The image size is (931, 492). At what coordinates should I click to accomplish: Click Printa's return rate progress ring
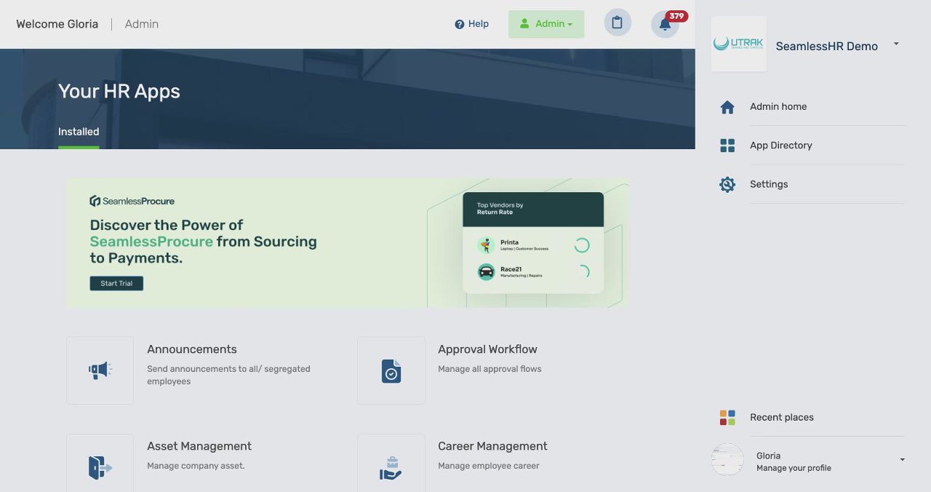(582, 245)
